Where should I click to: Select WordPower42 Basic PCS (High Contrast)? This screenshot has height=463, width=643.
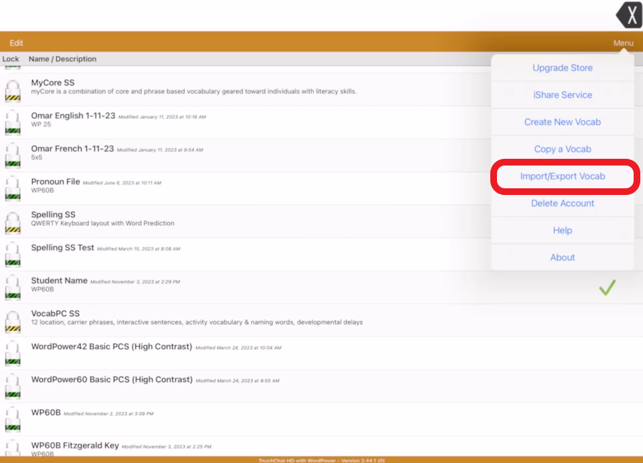(x=321, y=354)
